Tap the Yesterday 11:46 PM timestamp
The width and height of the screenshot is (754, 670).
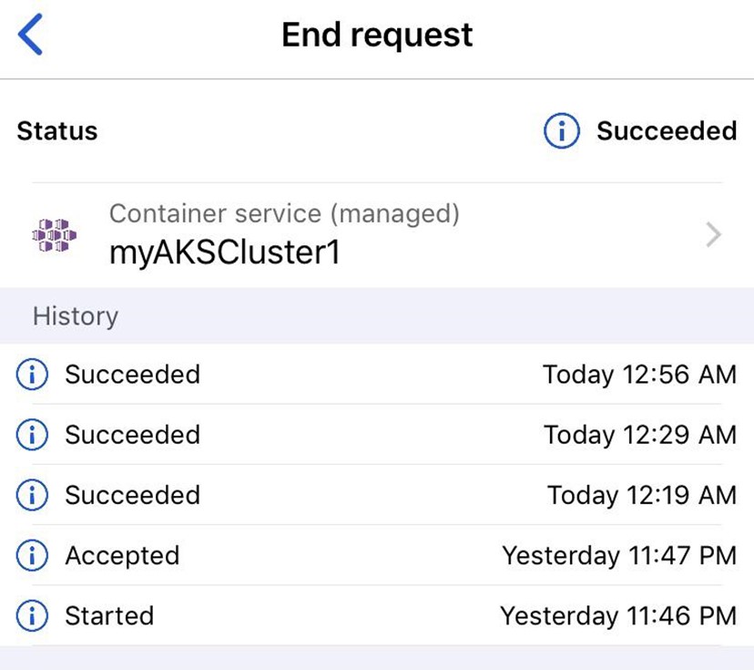pyautogui.click(x=618, y=616)
